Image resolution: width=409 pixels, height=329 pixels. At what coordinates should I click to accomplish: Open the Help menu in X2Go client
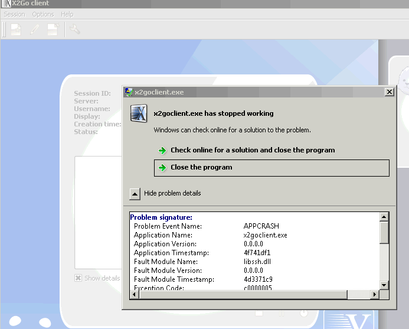67,14
